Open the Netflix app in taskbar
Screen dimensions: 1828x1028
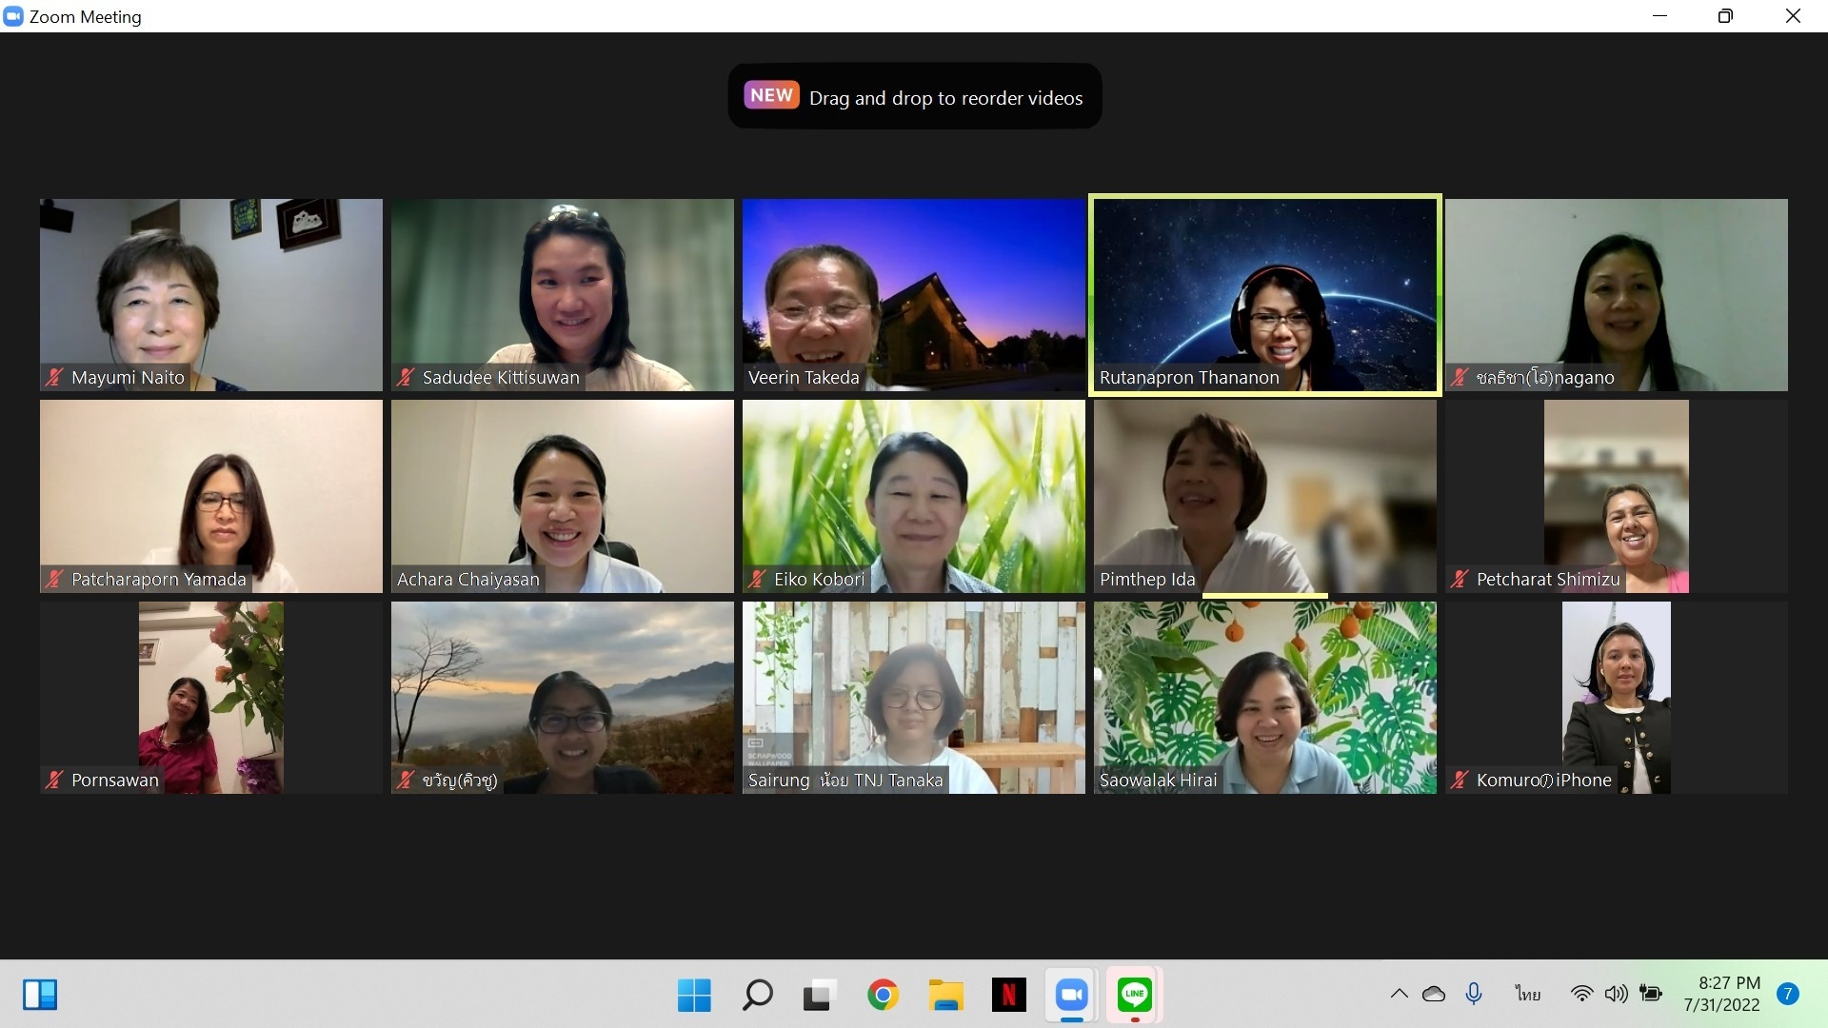point(1008,996)
